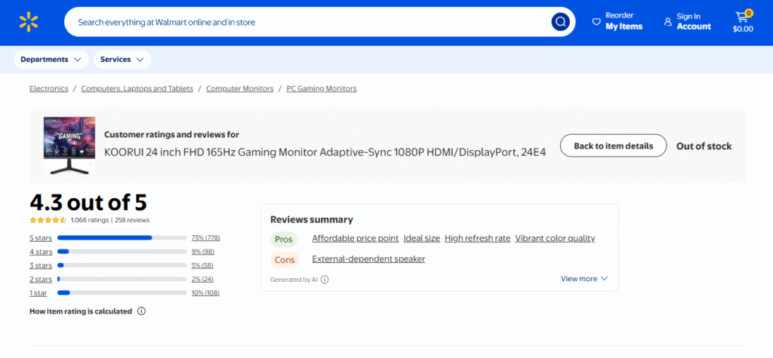The height and width of the screenshot is (358, 773).
Task: Click the 5% (58) link
Action: [x=202, y=265]
